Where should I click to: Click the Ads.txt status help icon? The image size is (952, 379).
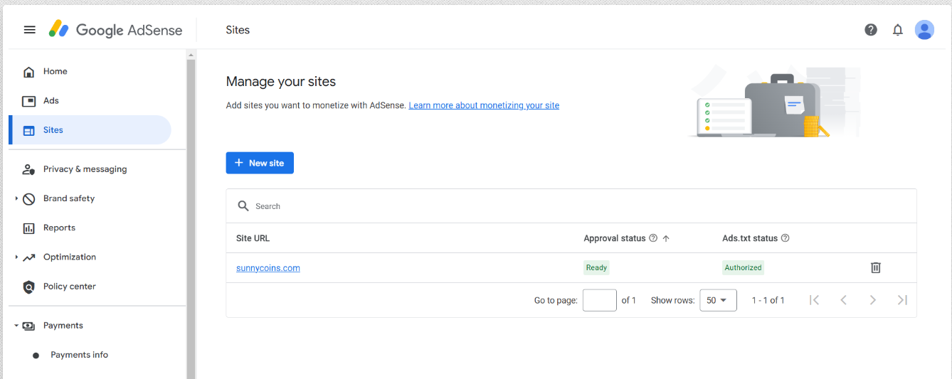(x=786, y=238)
